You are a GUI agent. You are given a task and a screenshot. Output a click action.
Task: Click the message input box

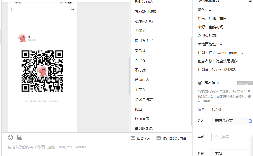pyautogui.click(x=97, y=147)
